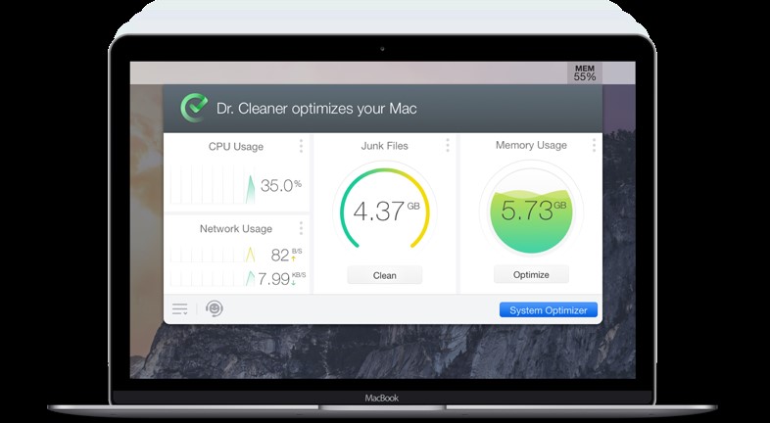The height and width of the screenshot is (423, 770).
Task: Click the Dr. Cleaner checkmark logo
Action: (194, 108)
